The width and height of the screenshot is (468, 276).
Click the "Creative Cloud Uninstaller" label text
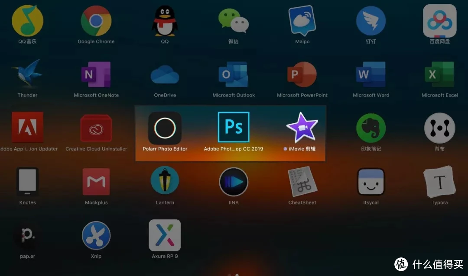click(x=96, y=149)
